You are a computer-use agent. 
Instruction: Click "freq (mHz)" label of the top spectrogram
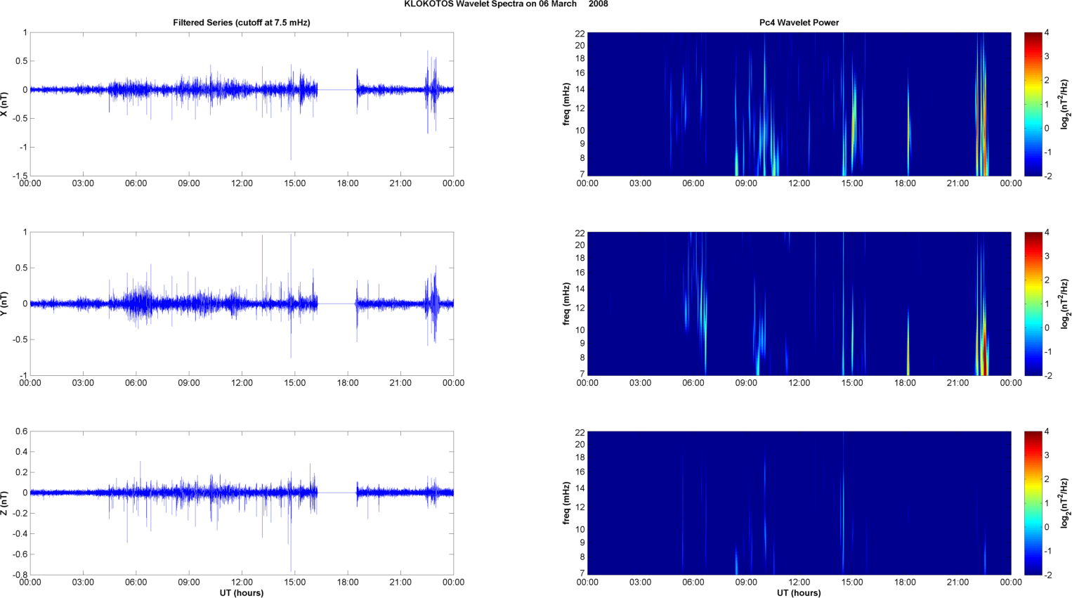tap(566, 104)
